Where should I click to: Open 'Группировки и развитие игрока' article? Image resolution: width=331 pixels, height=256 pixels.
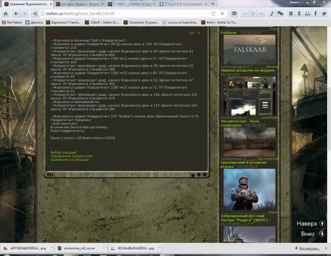coord(244,165)
